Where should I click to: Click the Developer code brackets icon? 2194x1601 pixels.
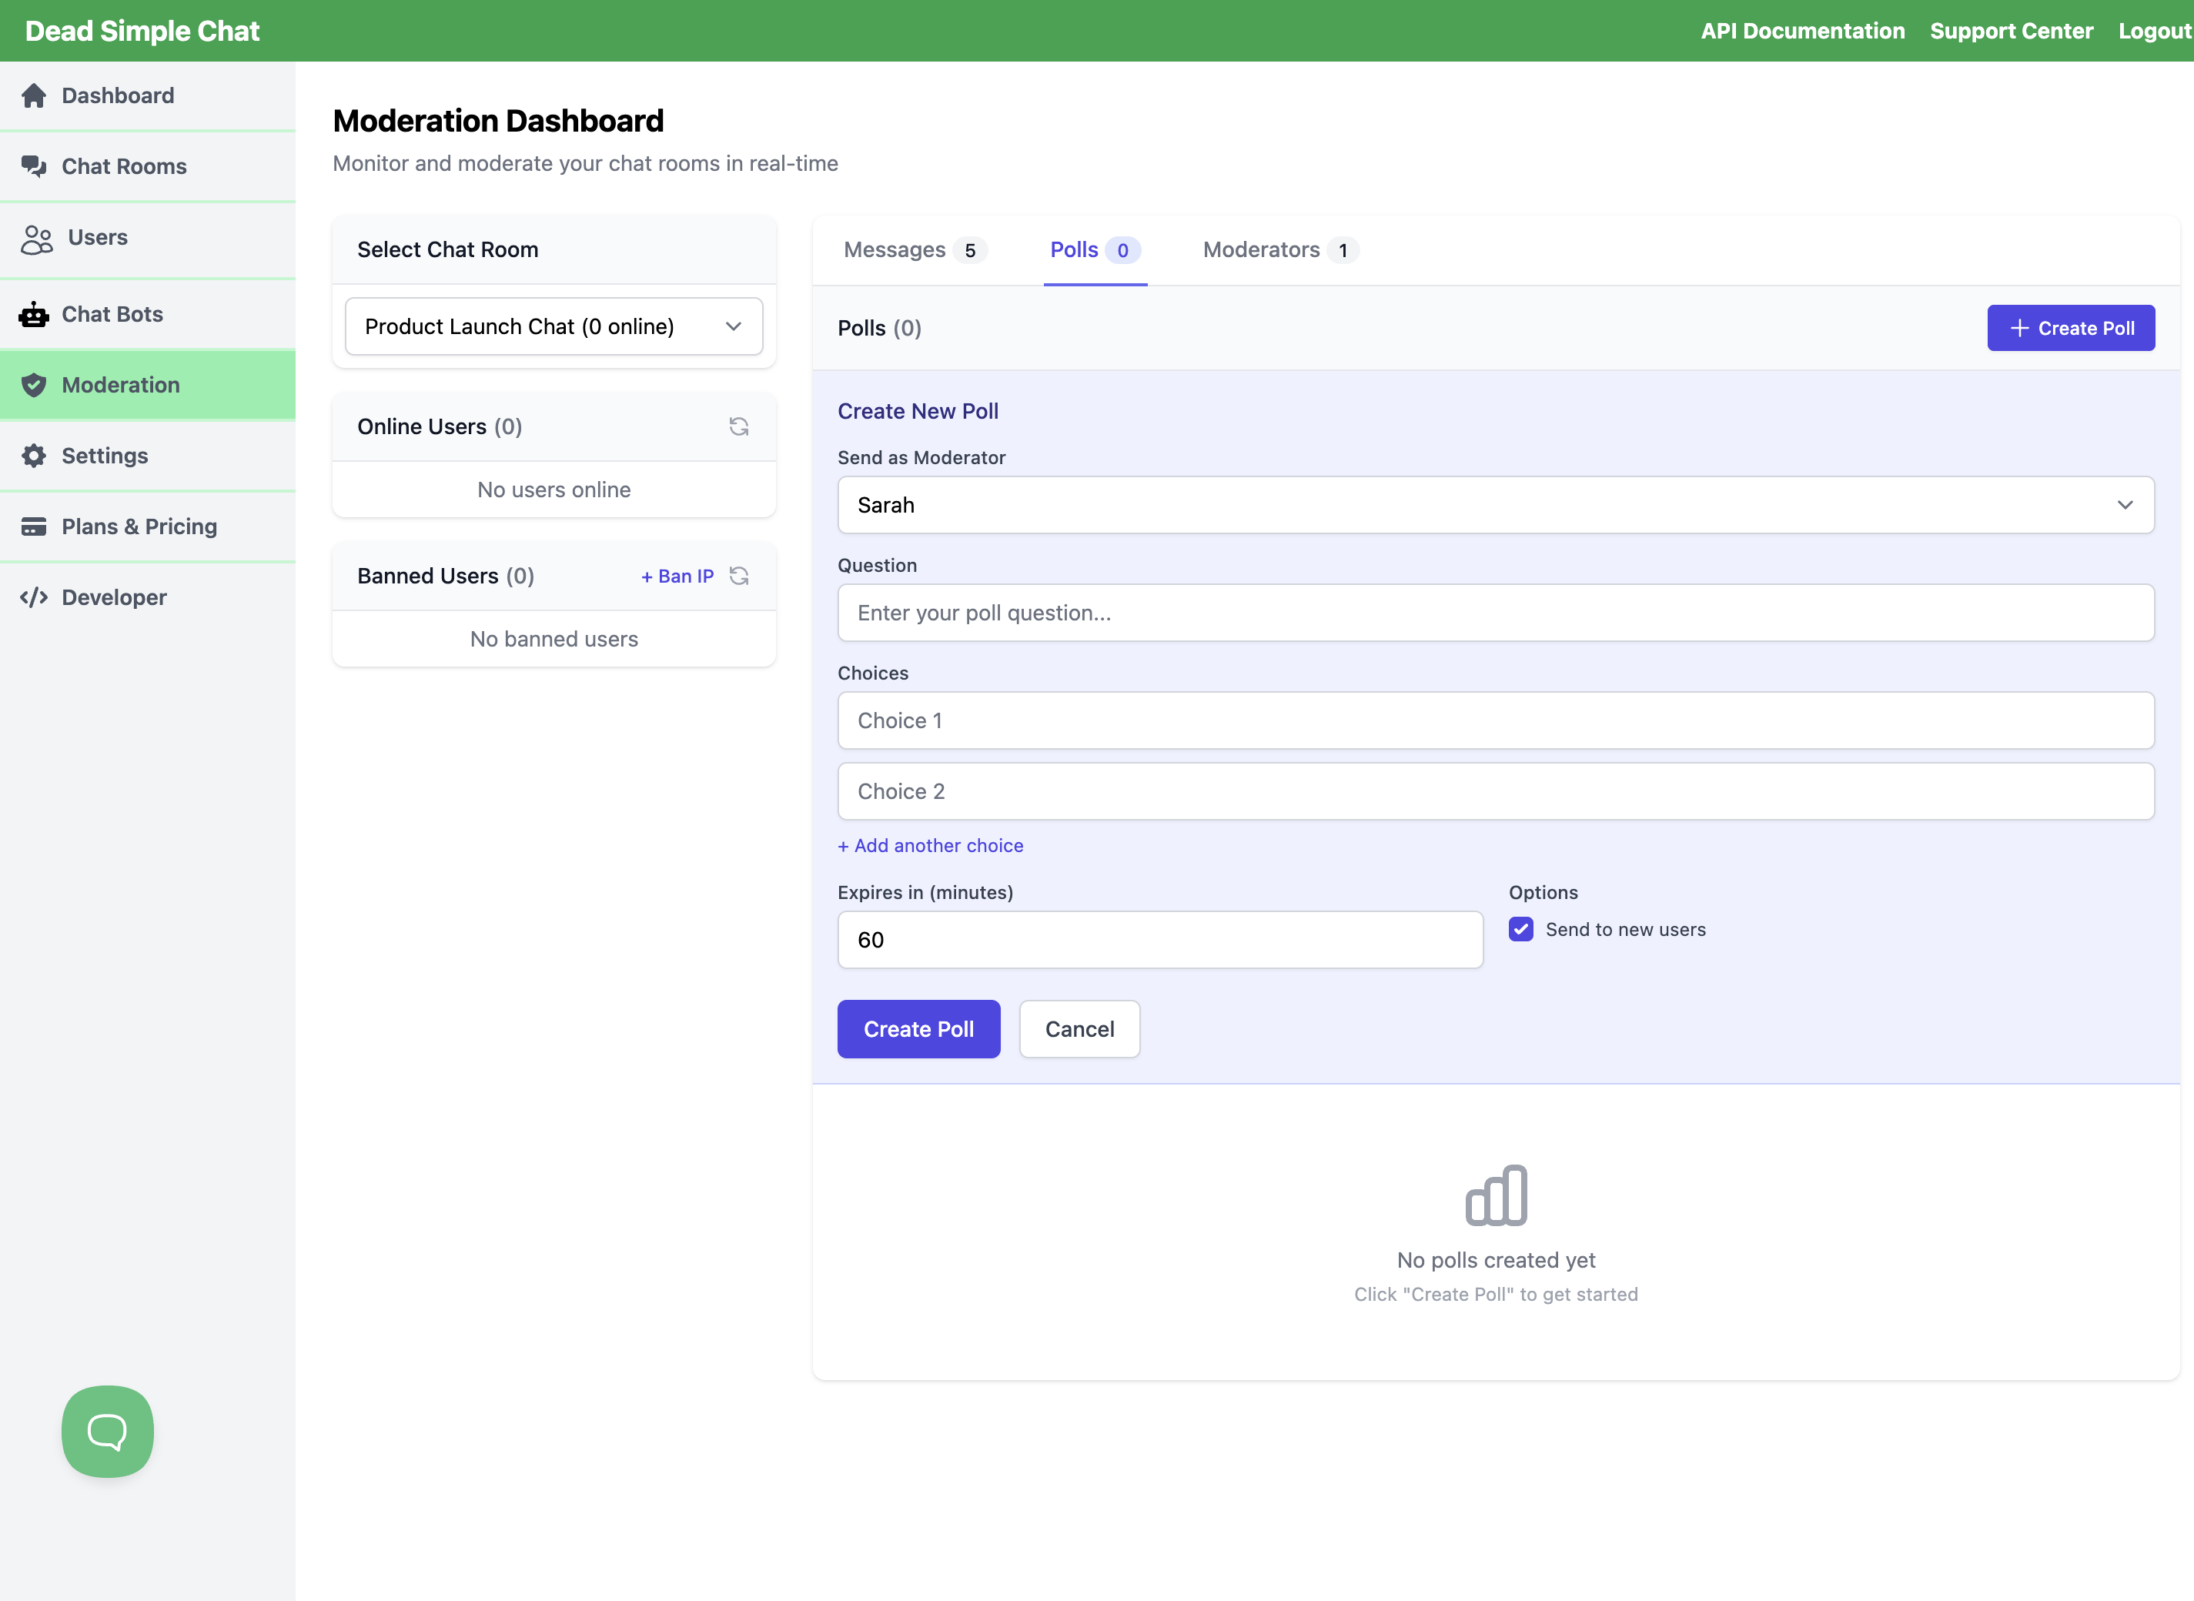tap(34, 597)
